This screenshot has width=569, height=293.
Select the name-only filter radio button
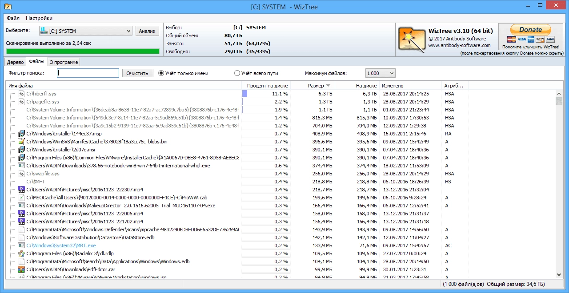click(161, 73)
